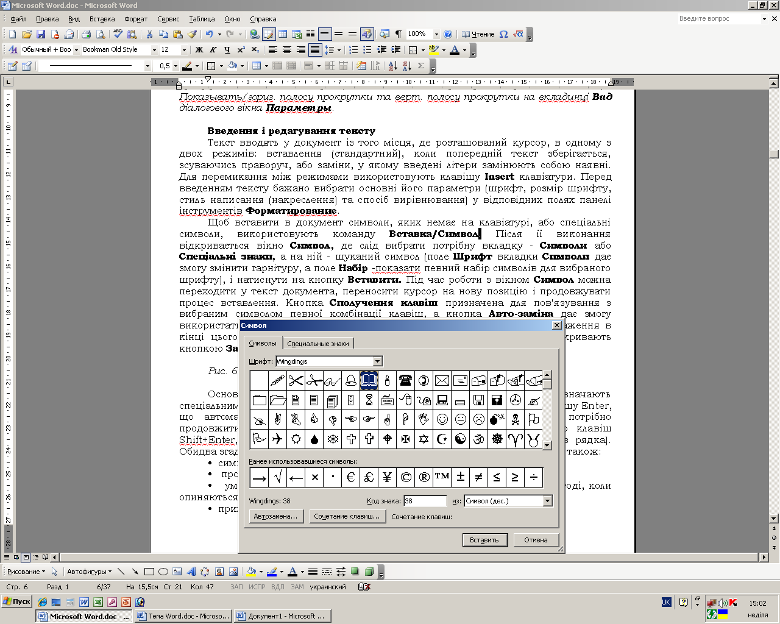Insert a table from the standard toolbar
780x624 pixels.
click(x=283, y=34)
